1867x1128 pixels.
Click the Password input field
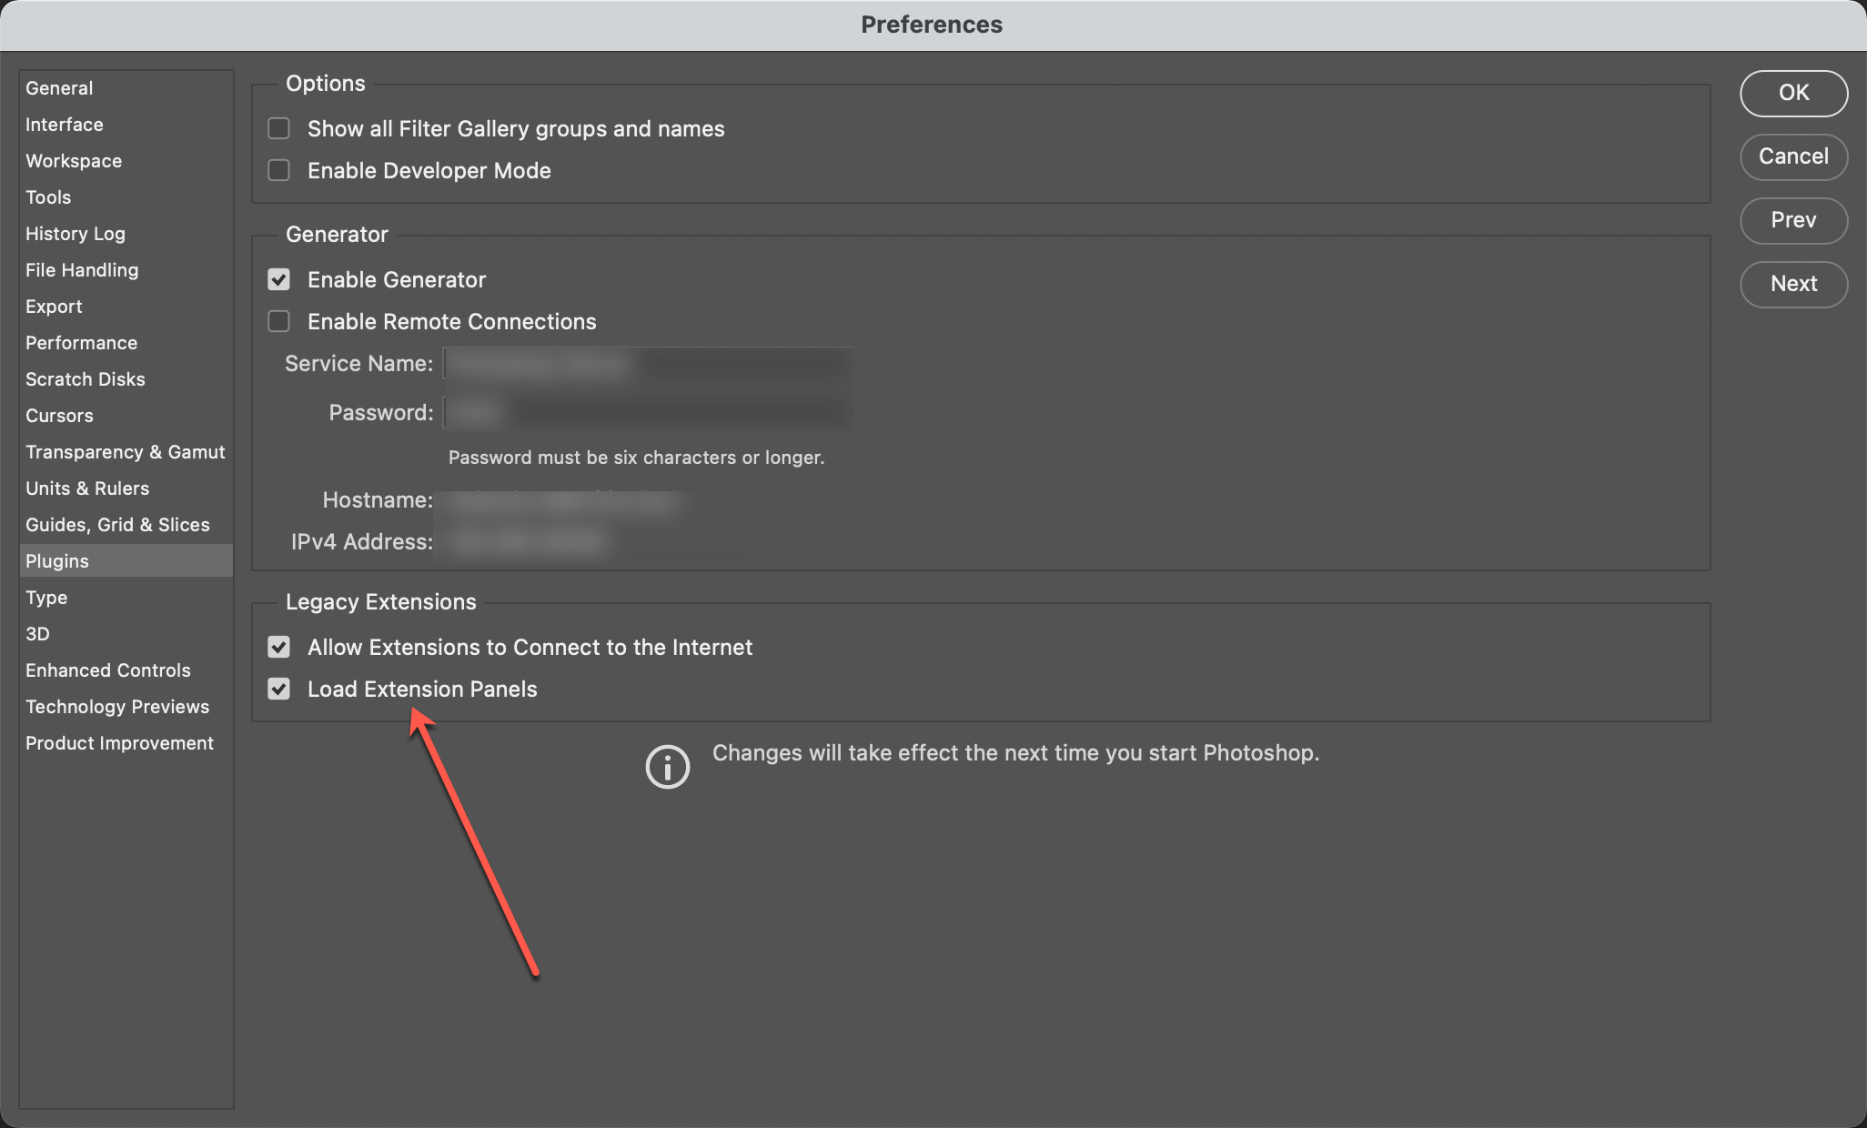[x=648, y=412]
